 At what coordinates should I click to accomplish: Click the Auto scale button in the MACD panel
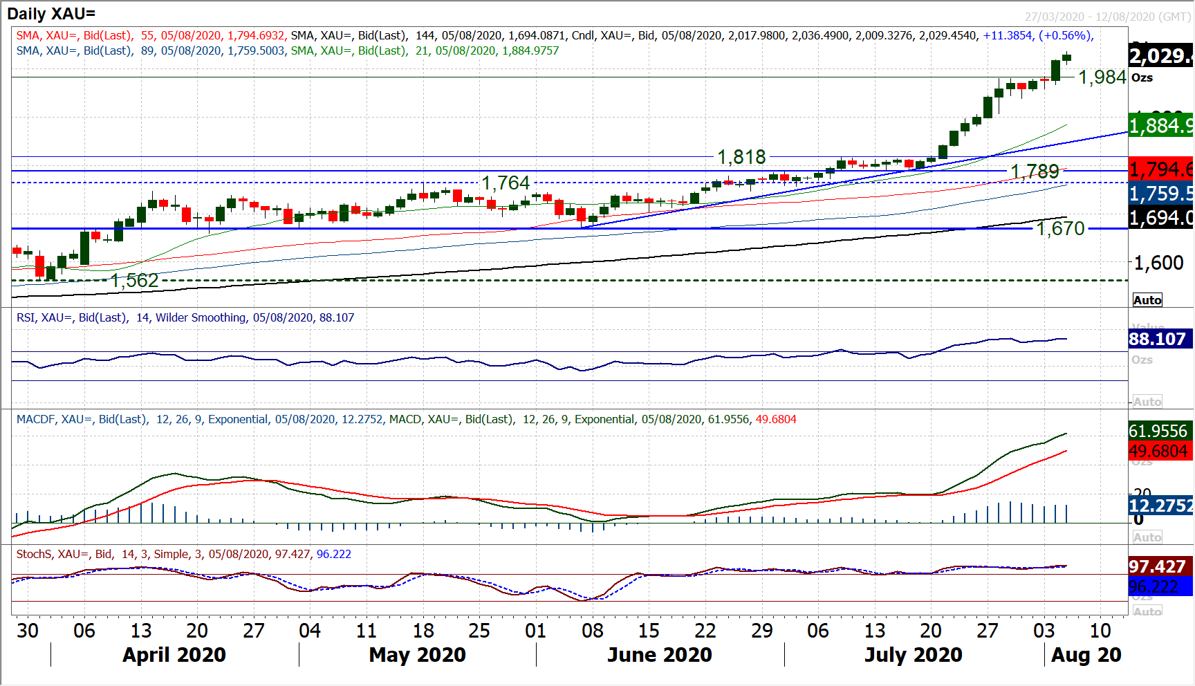(x=1147, y=537)
